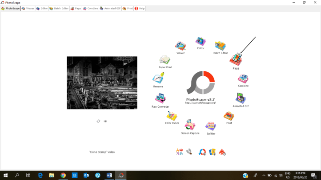
Task: Open the Batch Editor circle icon
Action: [221, 46]
